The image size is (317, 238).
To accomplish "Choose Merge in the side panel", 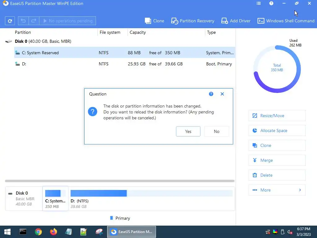I will [277, 160].
